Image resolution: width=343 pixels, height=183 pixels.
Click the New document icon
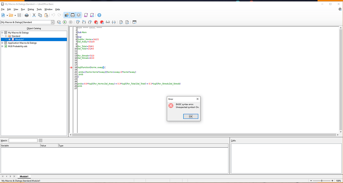[3, 15]
